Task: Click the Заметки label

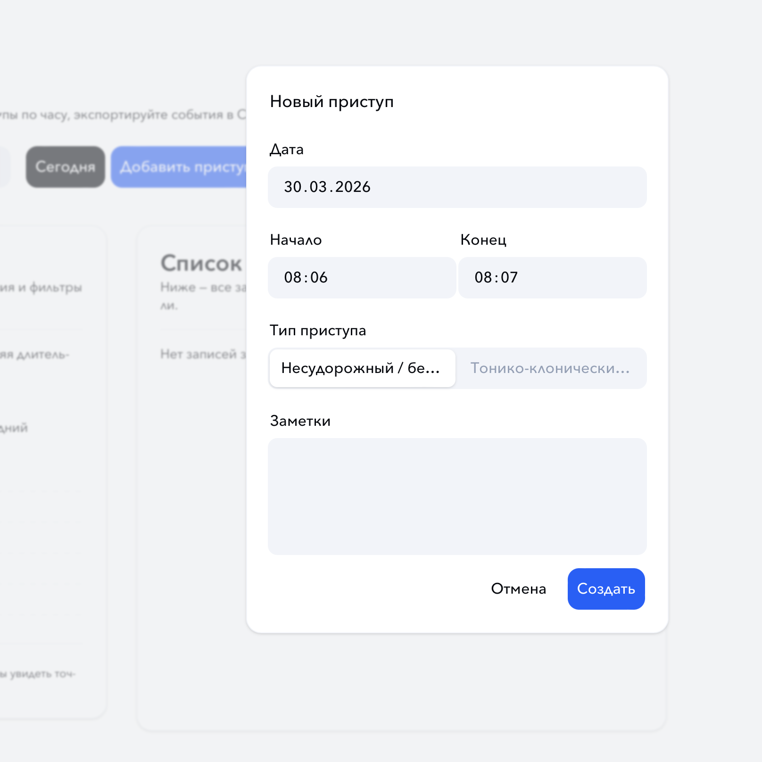Action: (x=300, y=421)
